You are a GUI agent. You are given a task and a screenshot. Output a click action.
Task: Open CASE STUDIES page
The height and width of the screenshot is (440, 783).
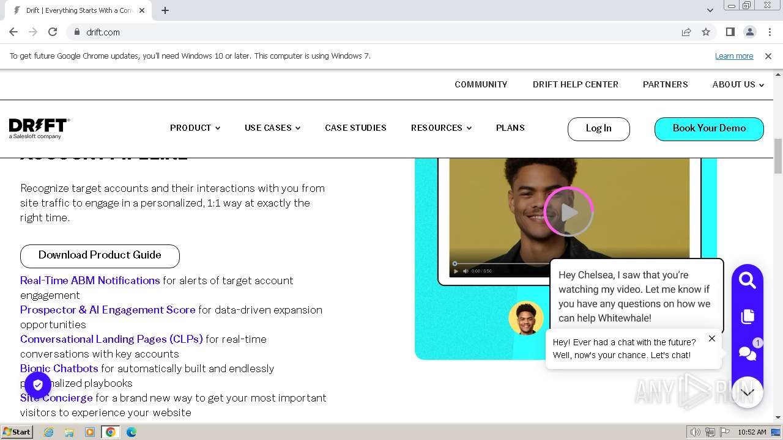click(x=355, y=128)
